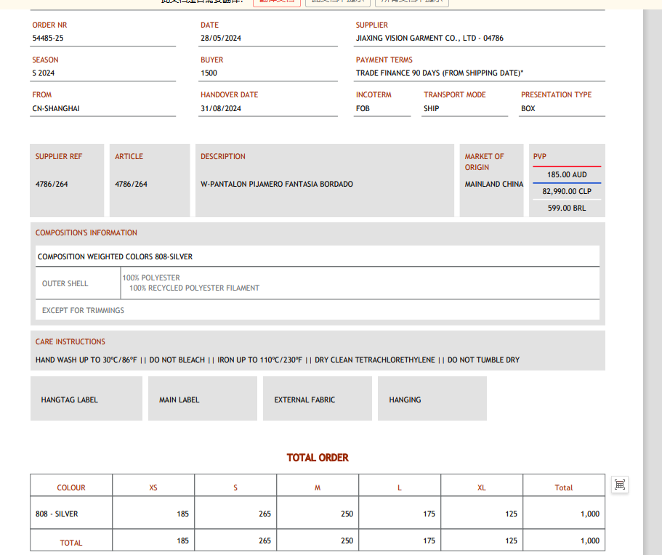Select the XS column header in the order table
This screenshot has width=662, height=555.
(153, 487)
